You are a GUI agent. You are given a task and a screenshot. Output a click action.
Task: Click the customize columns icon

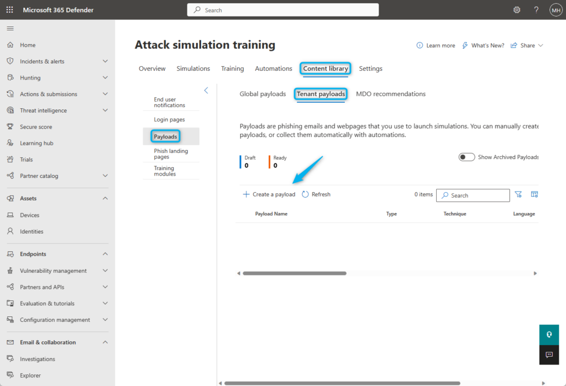click(x=534, y=194)
